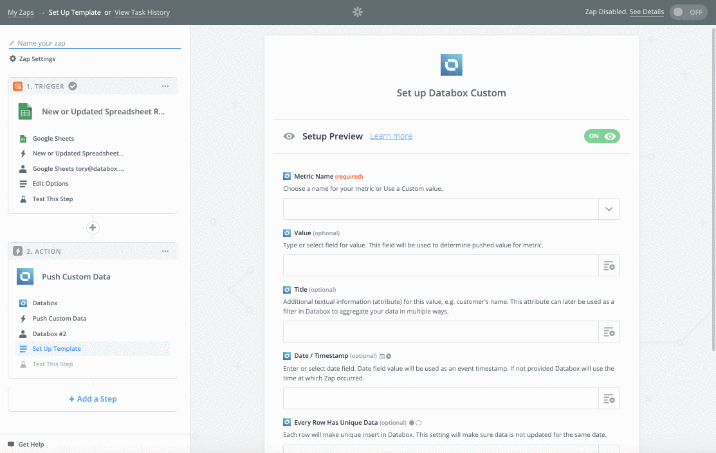This screenshot has width=716, height=453.
Task: Click the page vertical scrollbar
Action: 713,190
